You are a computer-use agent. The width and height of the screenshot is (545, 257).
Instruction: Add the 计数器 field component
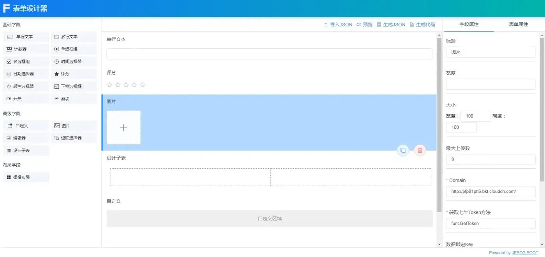click(x=26, y=49)
